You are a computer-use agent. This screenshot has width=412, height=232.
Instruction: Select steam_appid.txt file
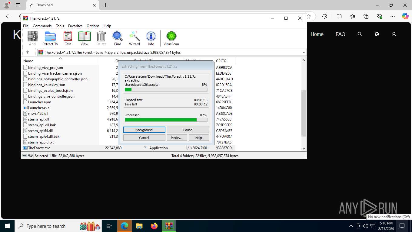(x=41, y=142)
